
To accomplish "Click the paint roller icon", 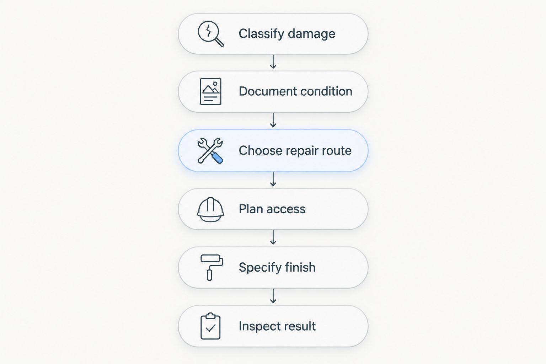I will coord(212,267).
